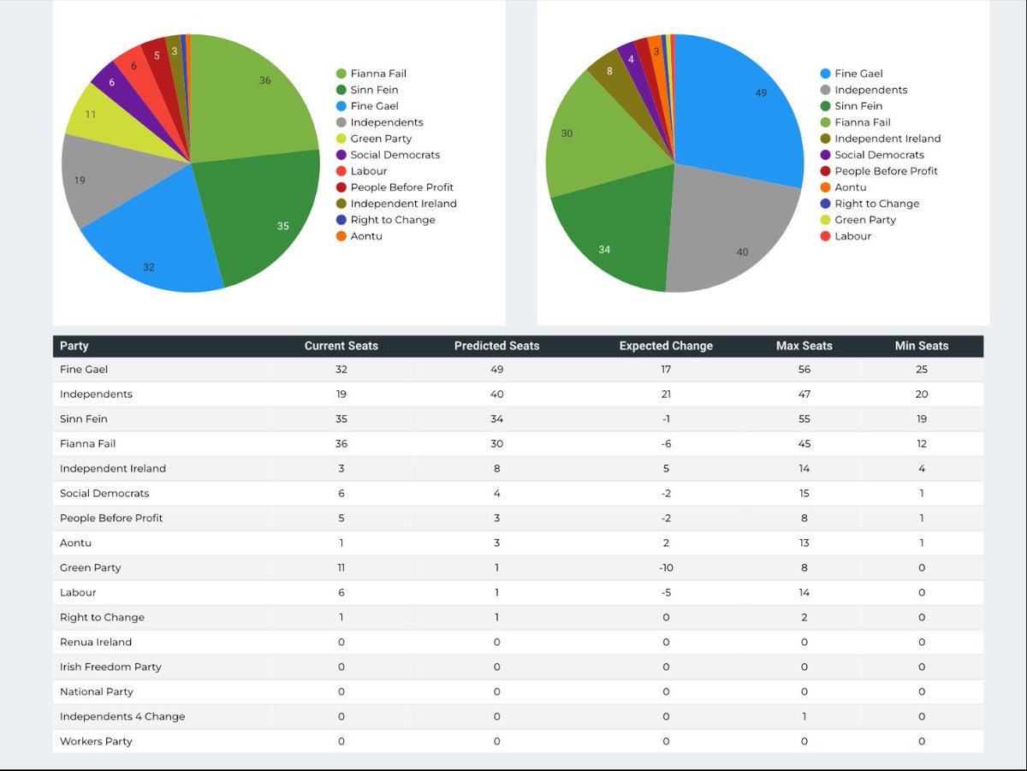This screenshot has height=771, width=1027.
Task: Click Aontu's Max Seats value 13
Action: [x=804, y=543]
